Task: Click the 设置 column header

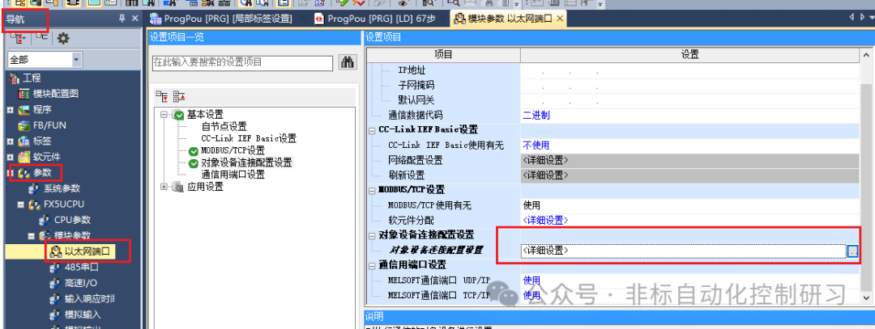Action: pyautogui.click(x=690, y=54)
